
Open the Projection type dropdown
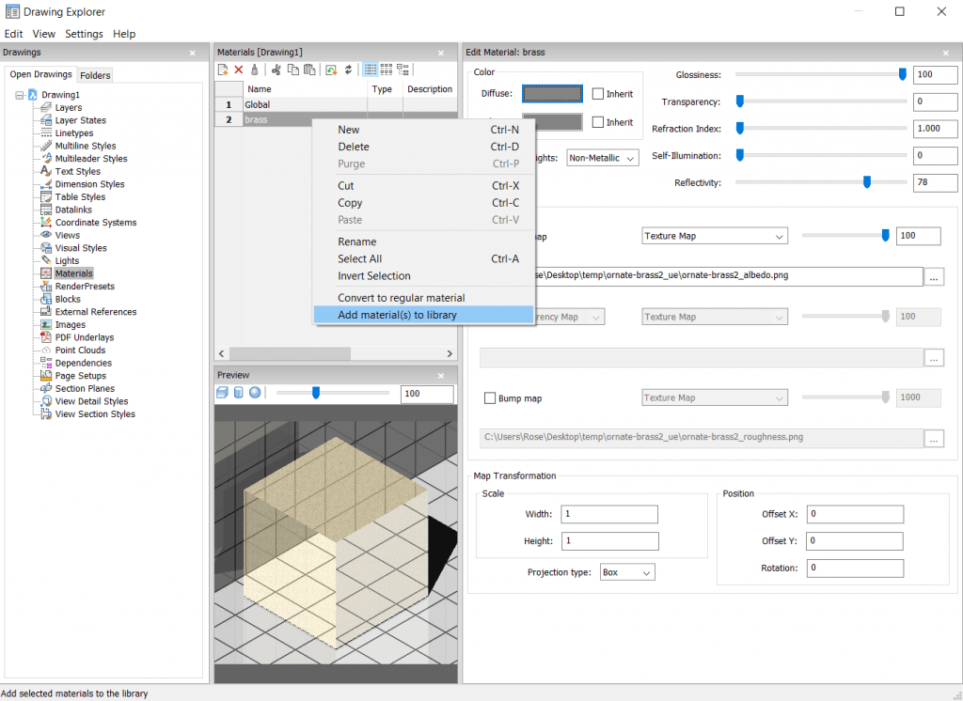626,571
